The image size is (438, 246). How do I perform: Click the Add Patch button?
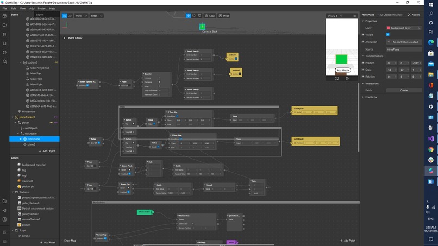point(348,241)
